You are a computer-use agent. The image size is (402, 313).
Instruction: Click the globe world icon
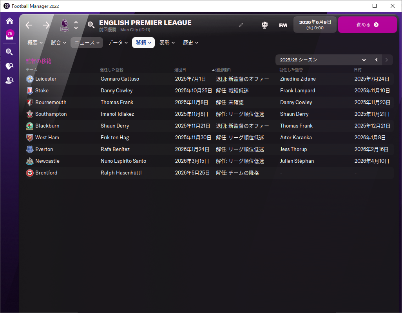pyautogui.click(x=264, y=25)
